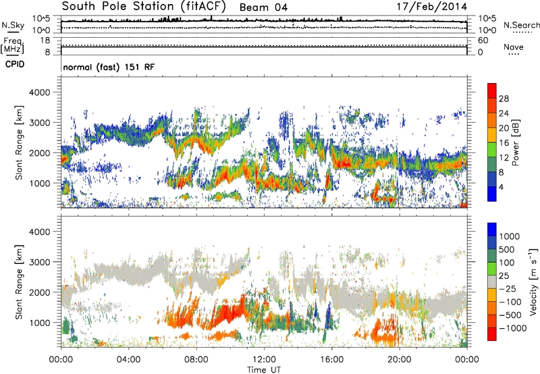Pick the gray Velocity colorbar segment
Screen dimensions: 540x374
click(492, 282)
